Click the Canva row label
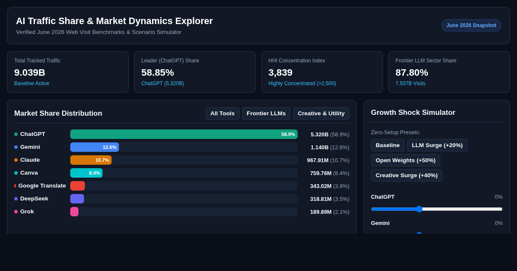The height and width of the screenshot is (271, 517). (x=29, y=173)
